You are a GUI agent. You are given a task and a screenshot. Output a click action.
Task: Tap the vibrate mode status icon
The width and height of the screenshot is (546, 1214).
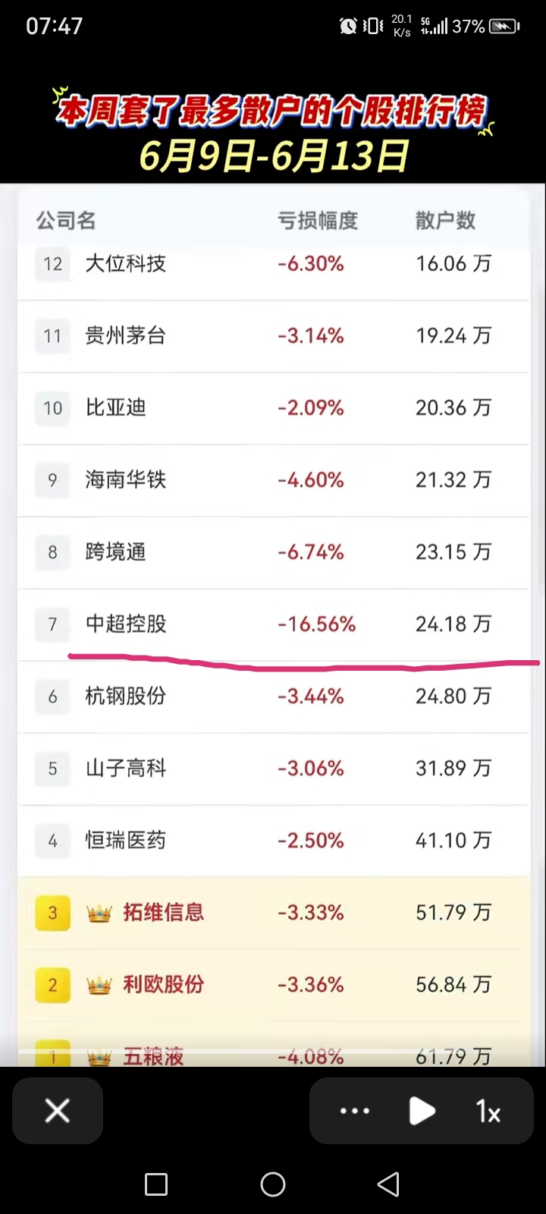click(373, 27)
